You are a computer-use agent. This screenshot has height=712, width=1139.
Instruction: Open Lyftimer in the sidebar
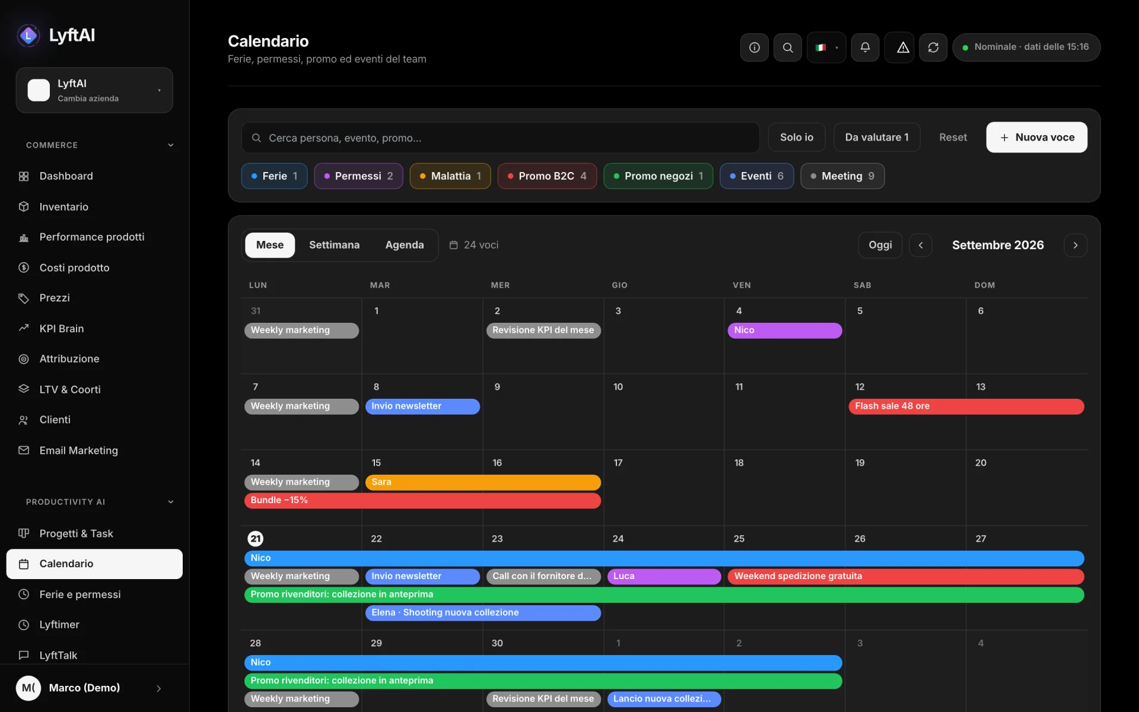(94, 625)
